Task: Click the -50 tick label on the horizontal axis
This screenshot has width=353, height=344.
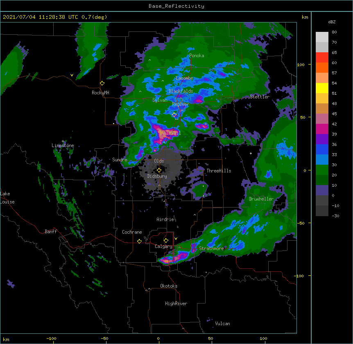Action: click(104, 339)
